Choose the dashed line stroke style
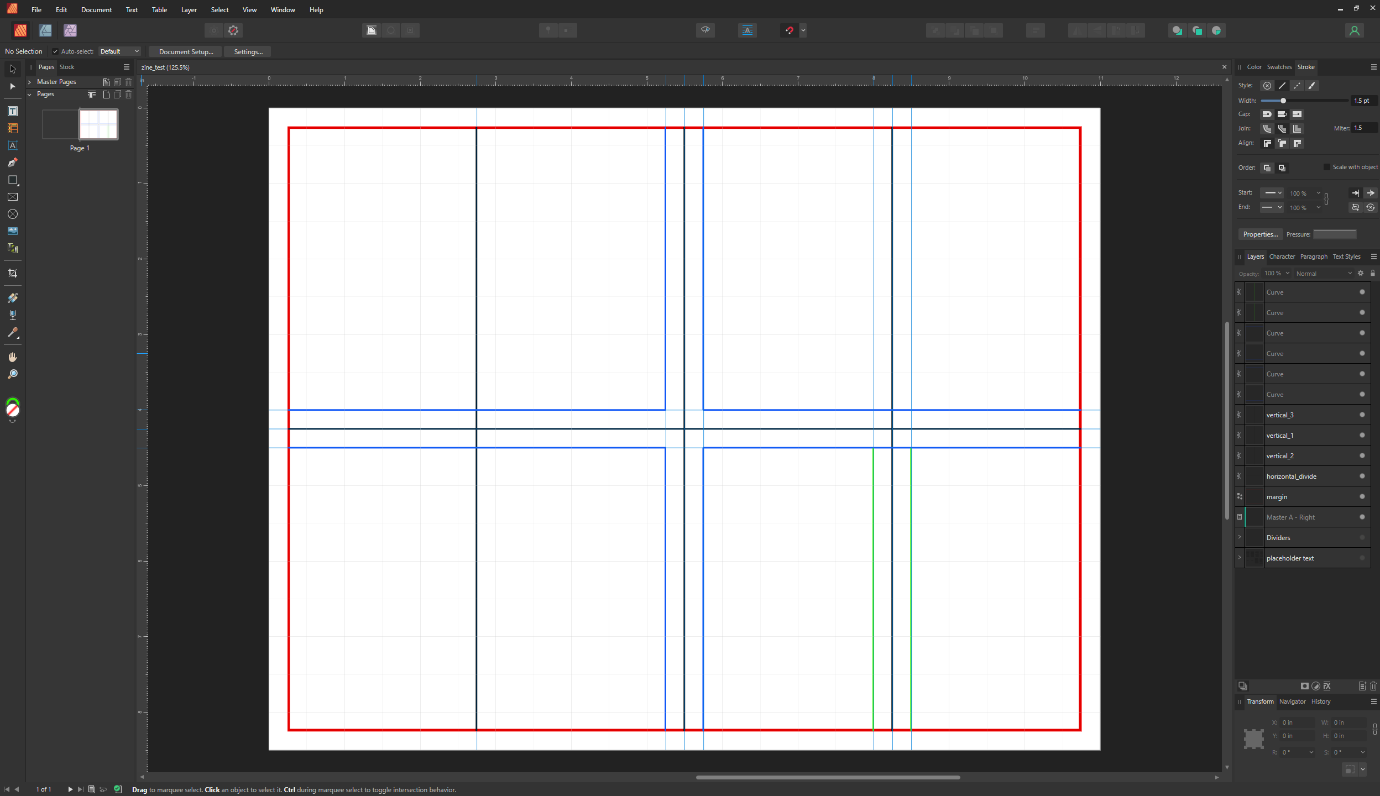1380x796 pixels. 1297,86
